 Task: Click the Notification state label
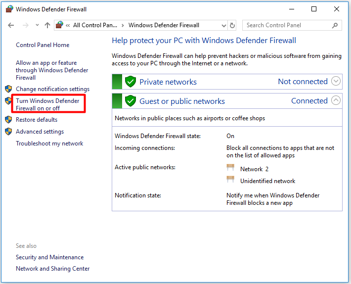(x=137, y=195)
